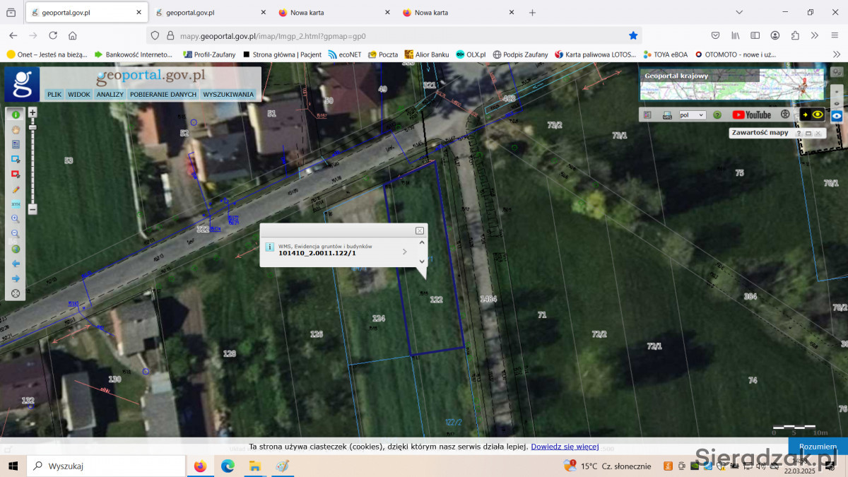The height and width of the screenshot is (477, 848).
Task: Bookmark page with the star icon
Action: (x=633, y=35)
